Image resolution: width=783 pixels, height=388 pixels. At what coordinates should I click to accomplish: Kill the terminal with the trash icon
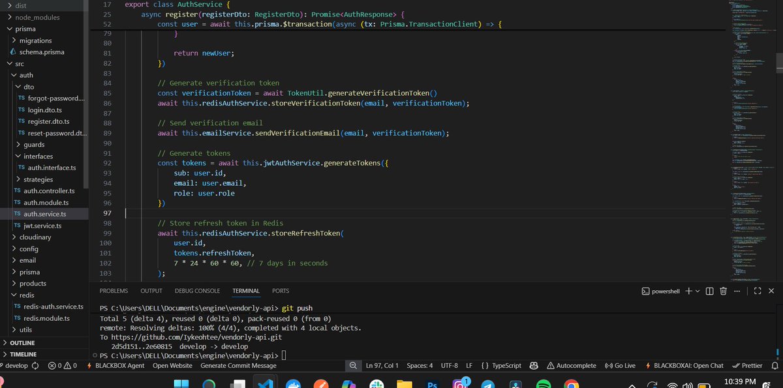(x=724, y=291)
